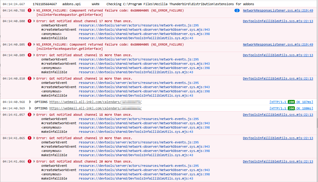Expand the OPTIONS request logged at 04:14:40.969
Image resolution: width=318 pixels, height=182 pixels.
pyautogui.click(x=30, y=108)
